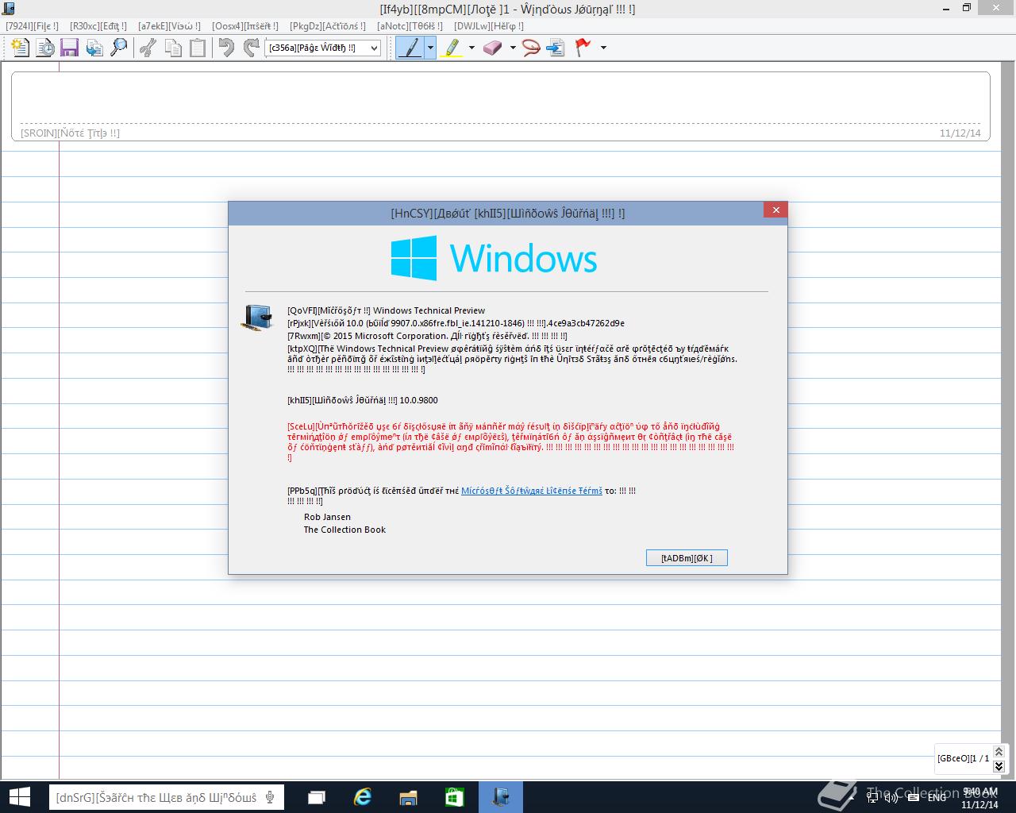1016x813 pixels.
Task: Click the ENG language indicator
Action: coord(937,797)
